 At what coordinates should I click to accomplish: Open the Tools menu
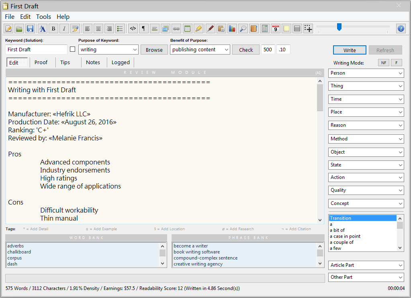pyautogui.click(x=43, y=17)
